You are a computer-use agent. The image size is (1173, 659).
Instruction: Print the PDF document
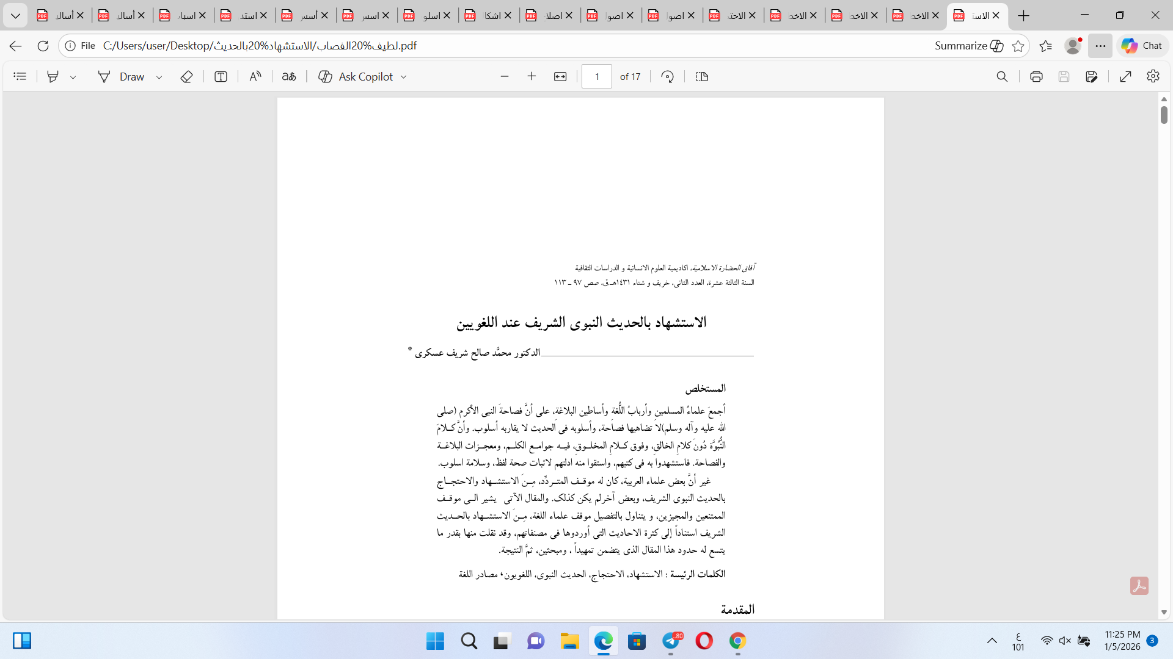click(1036, 76)
